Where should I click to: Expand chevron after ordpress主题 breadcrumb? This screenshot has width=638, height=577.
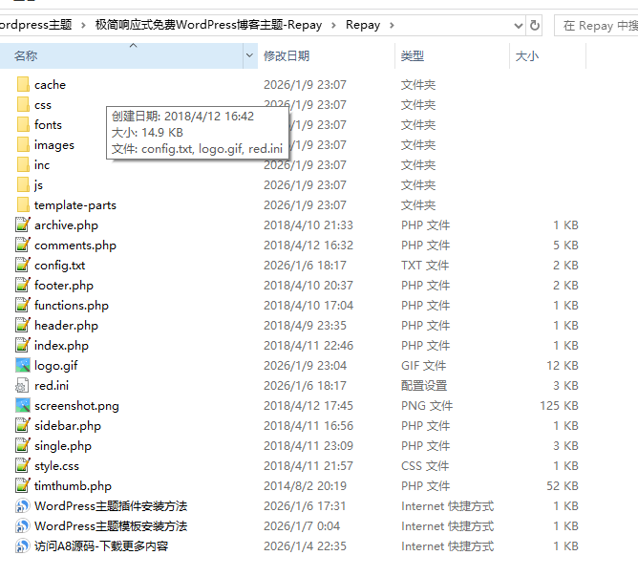pyautogui.click(x=83, y=25)
